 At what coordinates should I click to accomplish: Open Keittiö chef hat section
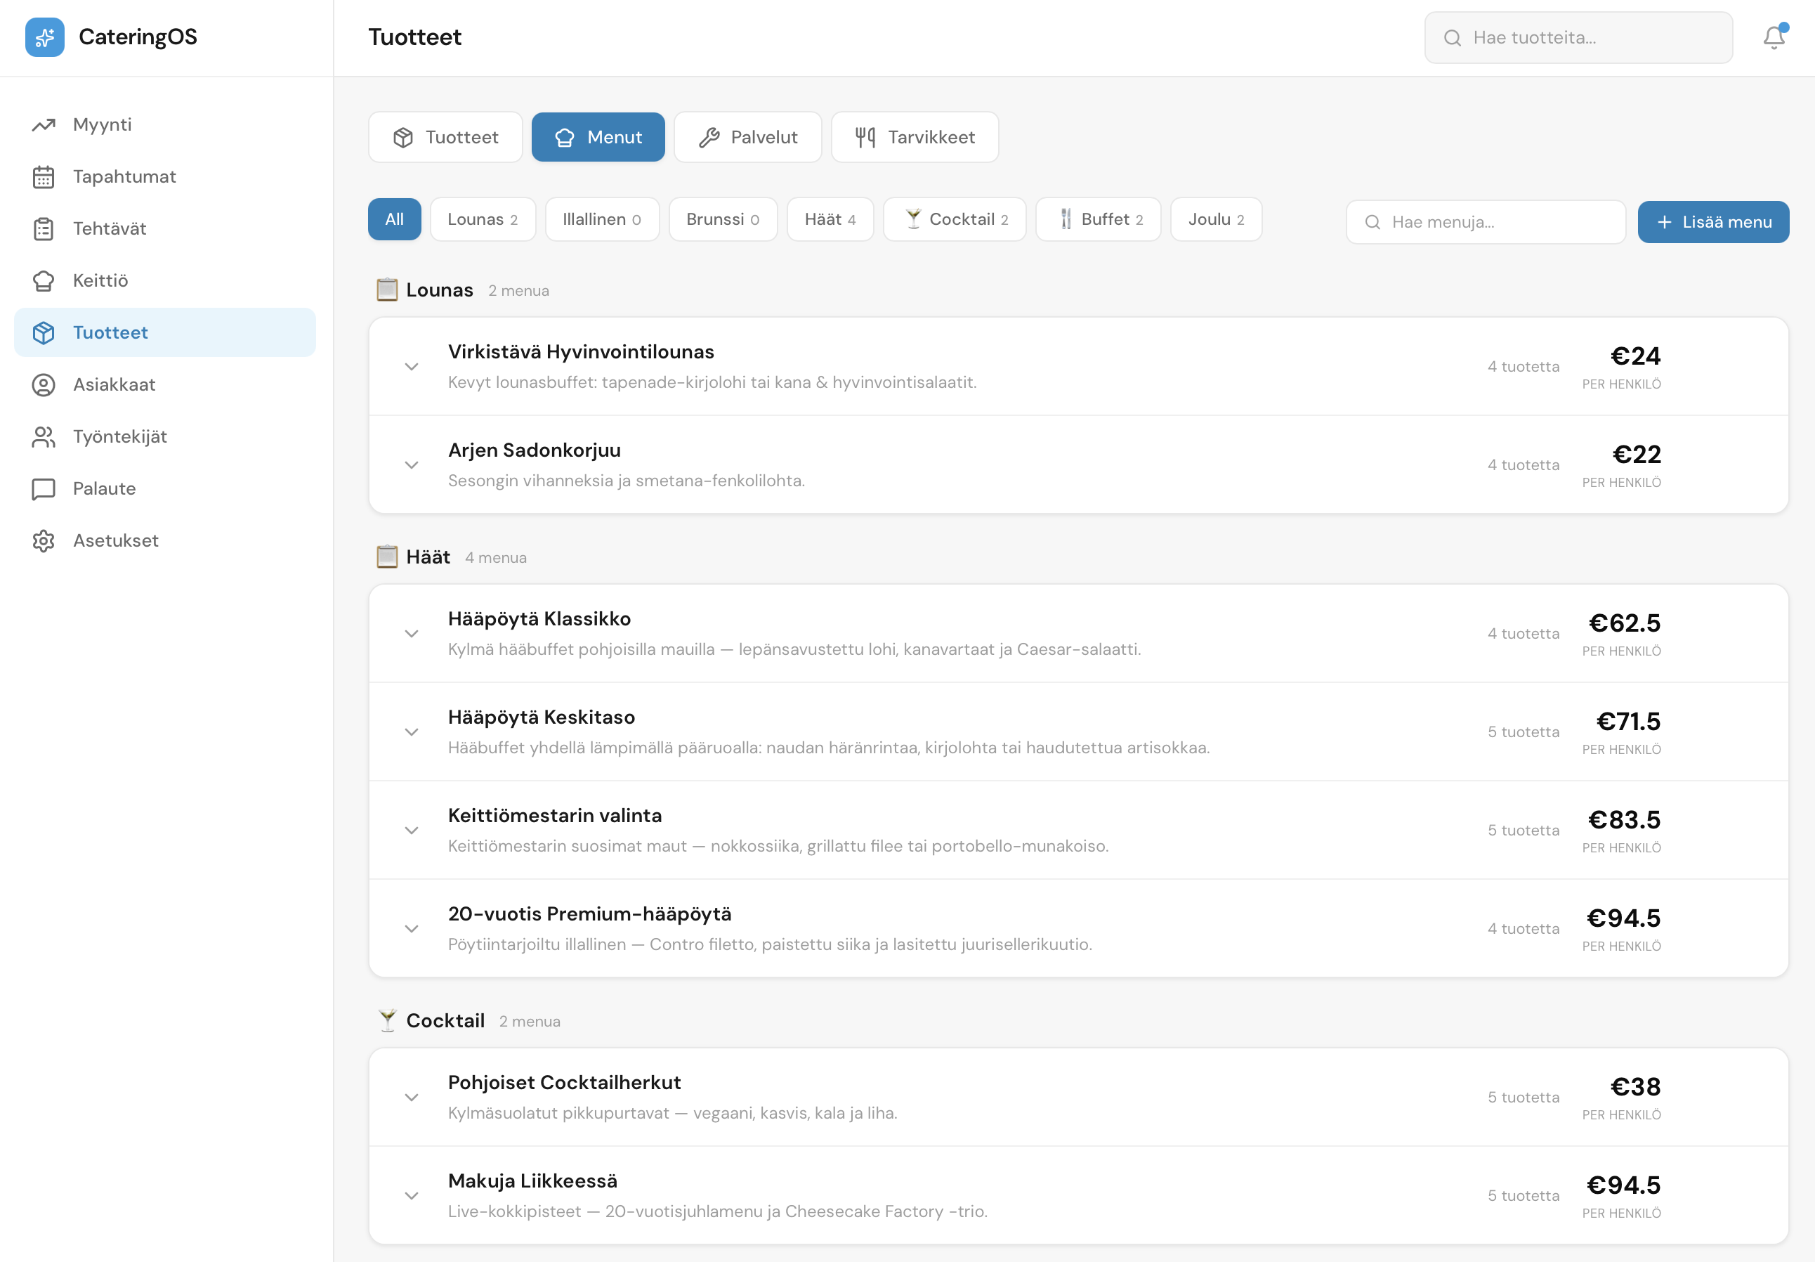[x=100, y=280]
